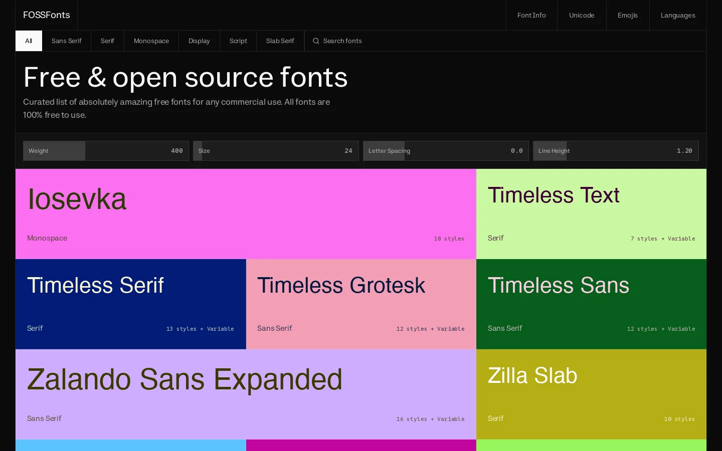Click the weight value 400
Screen dimensions: 722x451
177,151
